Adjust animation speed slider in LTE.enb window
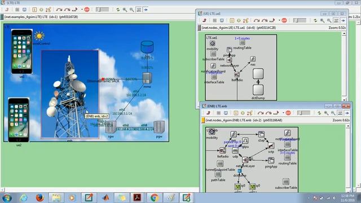 pos(303,113)
